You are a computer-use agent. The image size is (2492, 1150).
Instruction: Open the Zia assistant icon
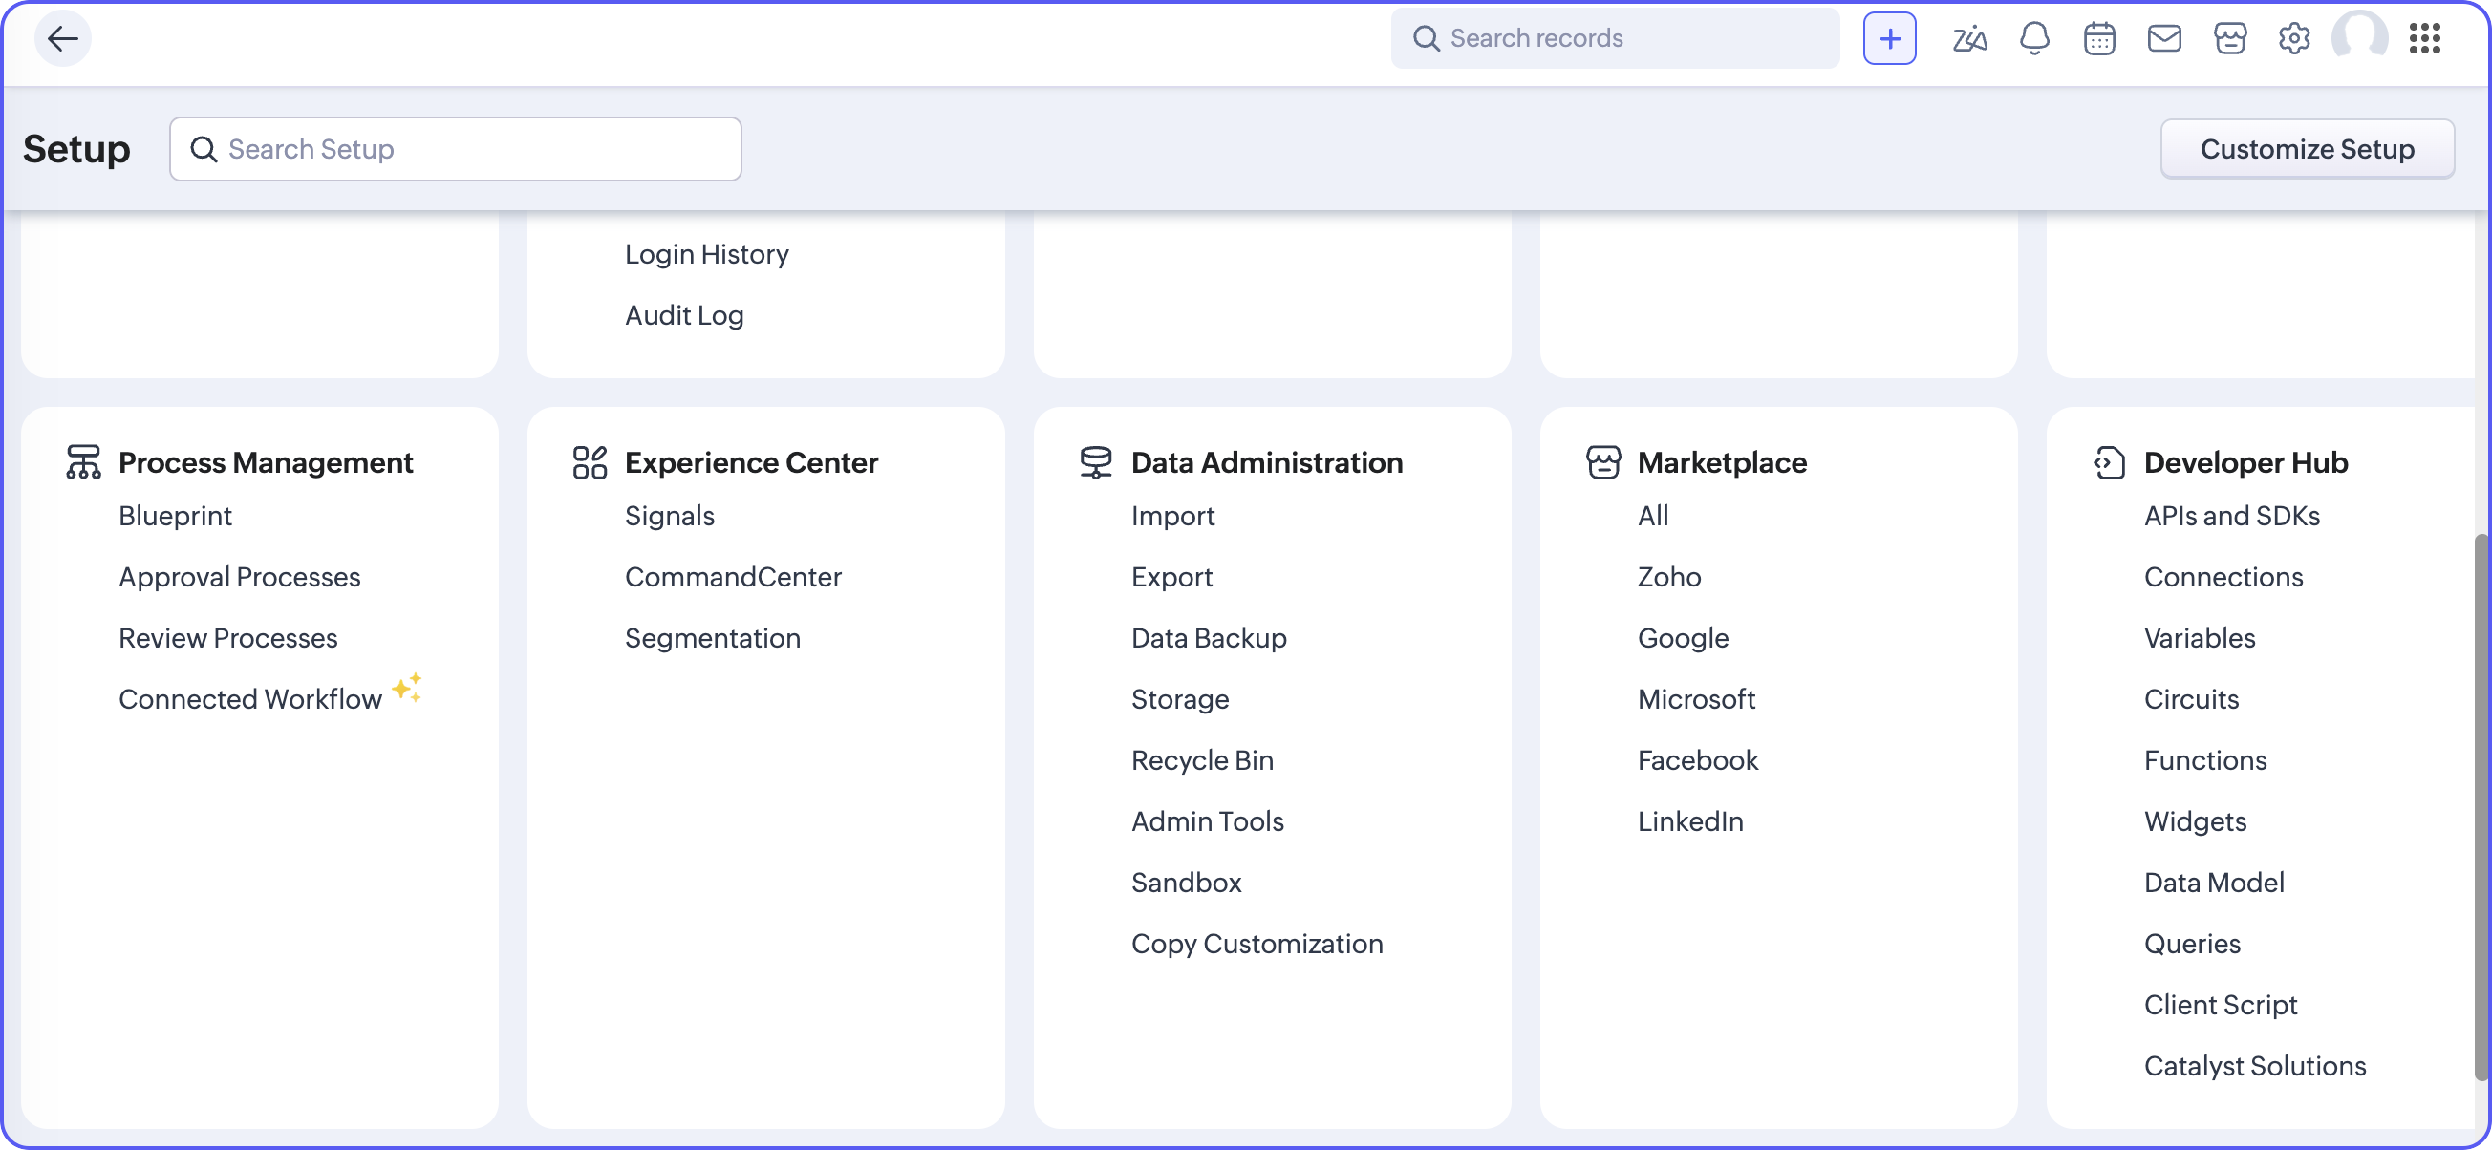click(x=1968, y=39)
